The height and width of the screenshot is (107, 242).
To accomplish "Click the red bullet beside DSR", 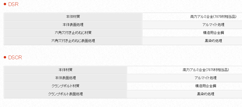I will [5, 4].
